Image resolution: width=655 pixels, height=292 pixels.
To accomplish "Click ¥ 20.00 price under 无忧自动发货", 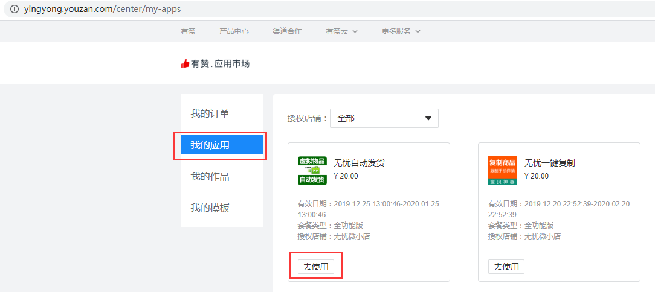I will 346,176.
